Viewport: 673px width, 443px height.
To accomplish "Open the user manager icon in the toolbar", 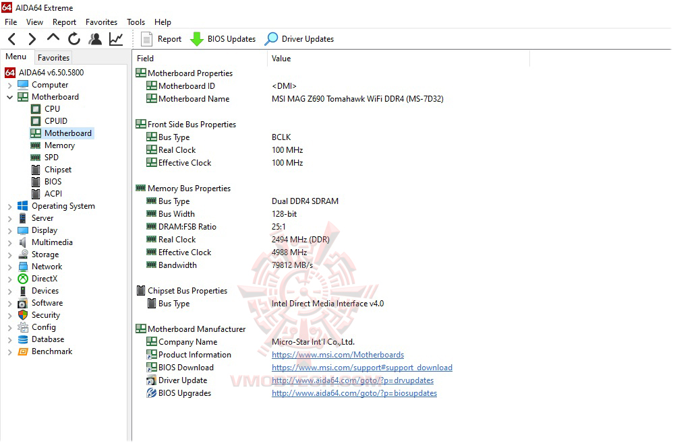I will 95,39.
